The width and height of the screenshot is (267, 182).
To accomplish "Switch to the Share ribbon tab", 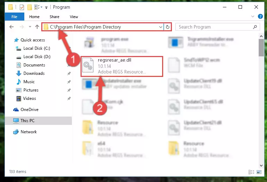I will point(55,17).
